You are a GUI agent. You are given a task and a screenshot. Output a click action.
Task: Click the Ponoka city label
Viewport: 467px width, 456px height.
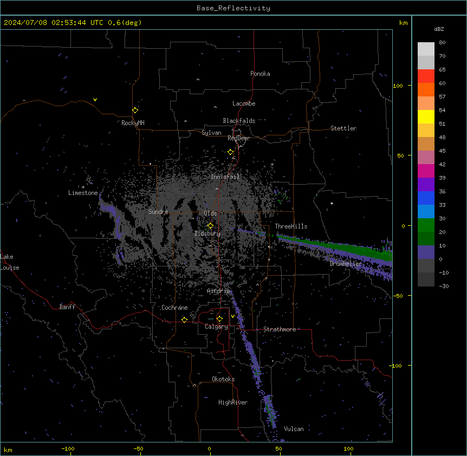point(260,74)
